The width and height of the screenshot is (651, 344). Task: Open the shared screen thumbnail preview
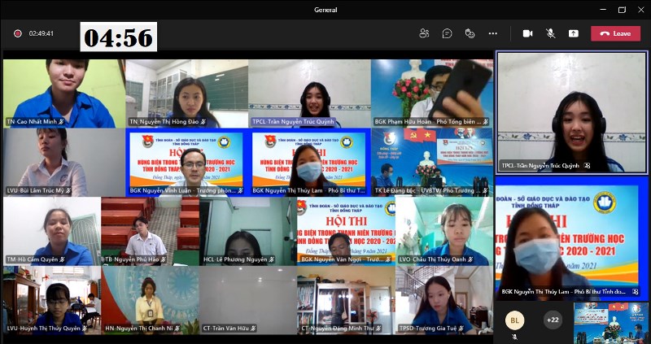(612, 320)
